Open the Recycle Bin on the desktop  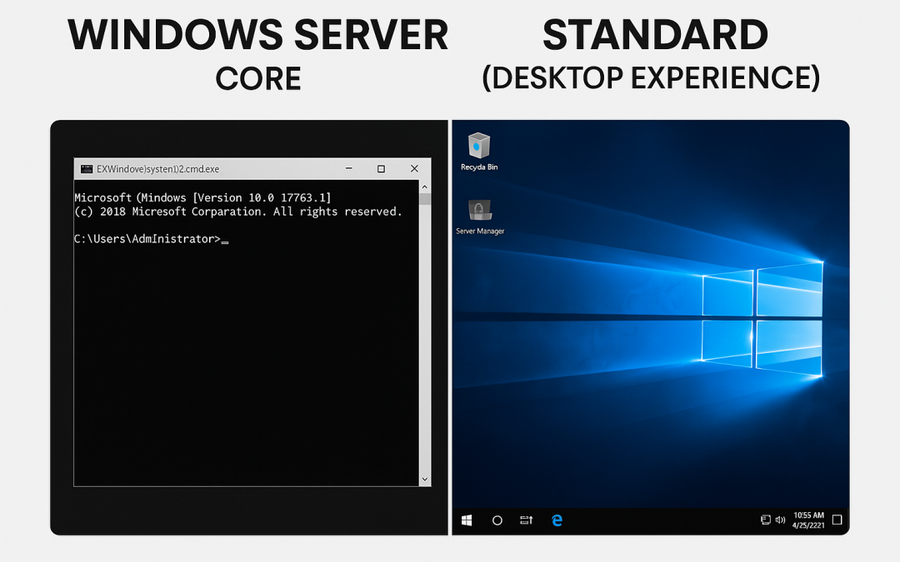[x=479, y=144]
